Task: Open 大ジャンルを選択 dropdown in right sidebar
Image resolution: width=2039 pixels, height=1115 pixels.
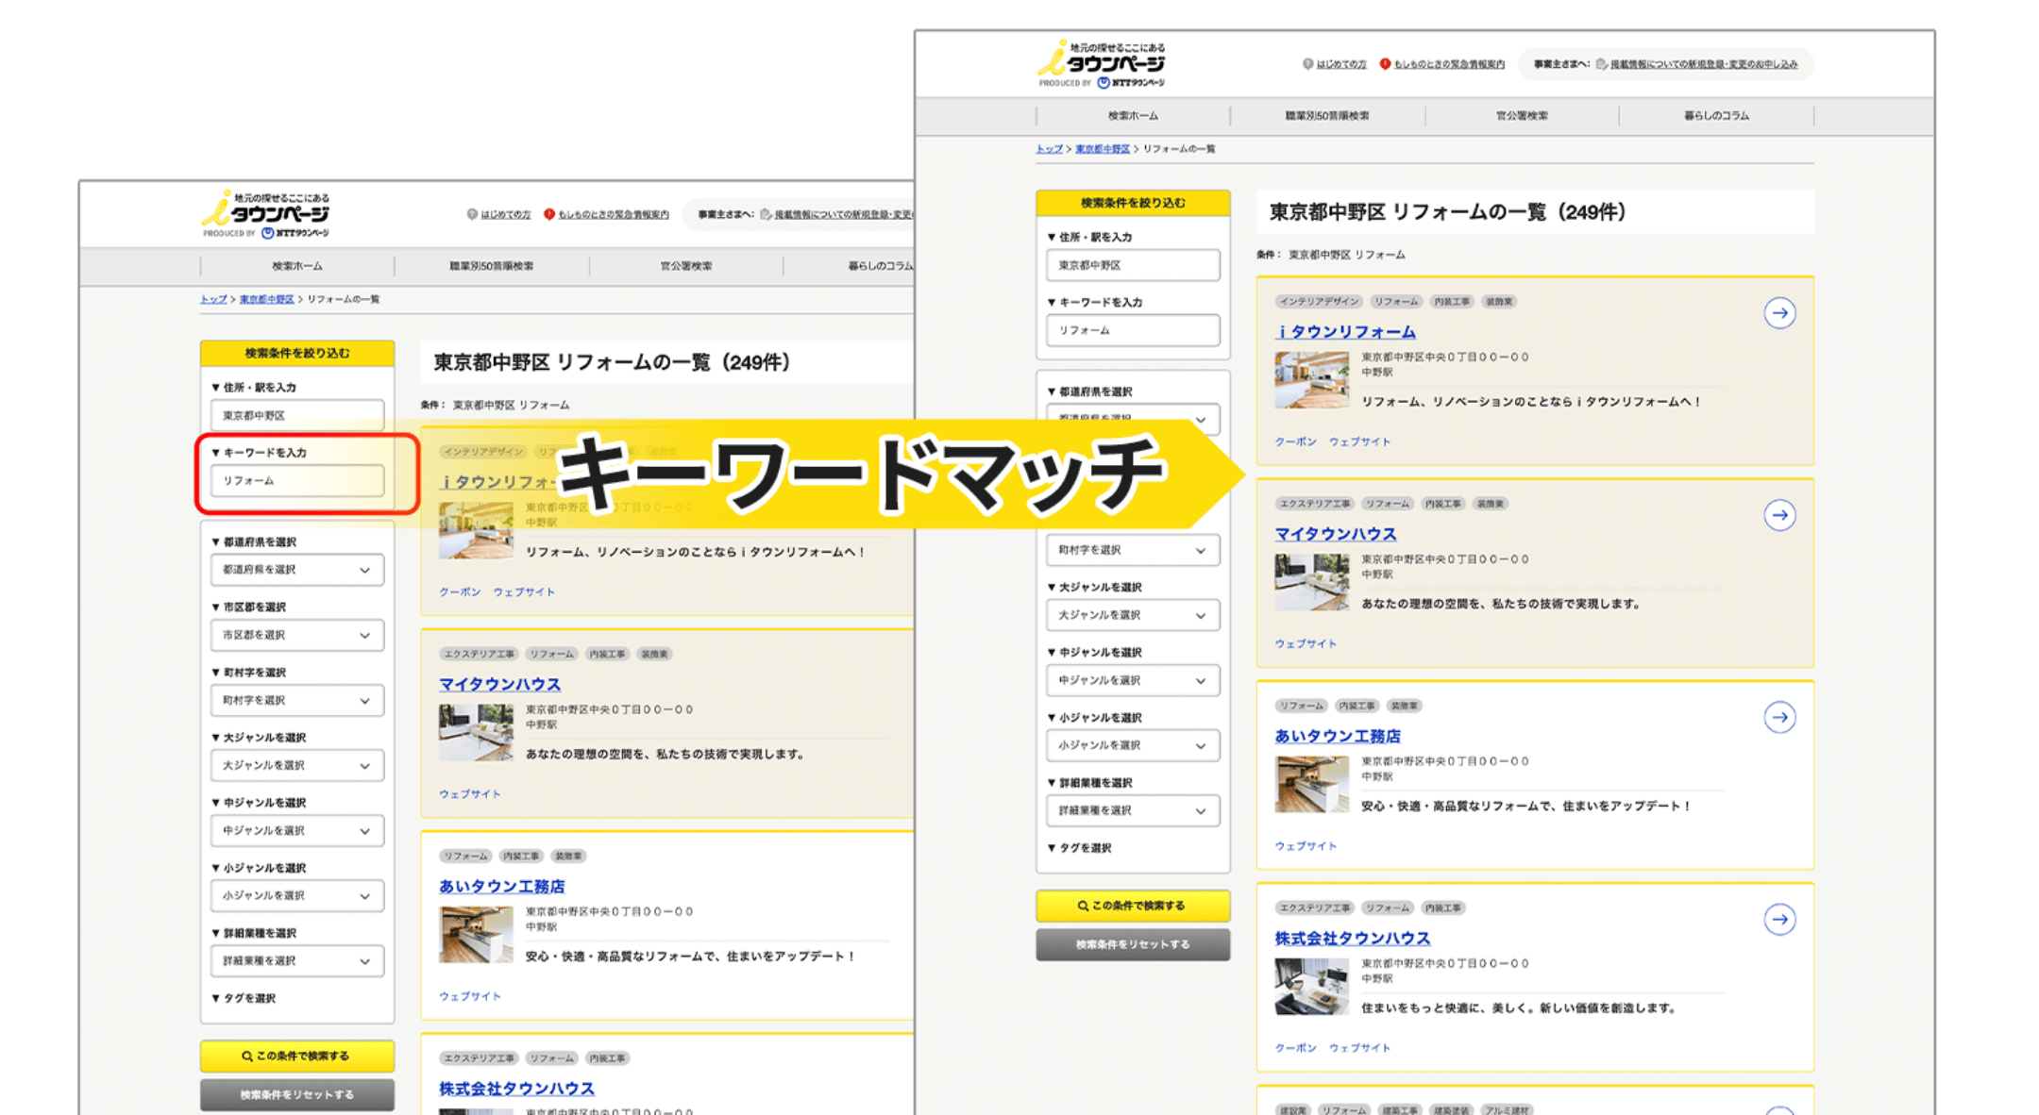Action: [x=1132, y=615]
